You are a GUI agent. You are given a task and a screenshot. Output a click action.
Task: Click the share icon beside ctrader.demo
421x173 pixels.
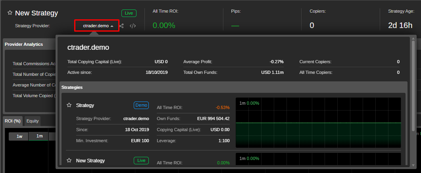[x=121, y=26]
